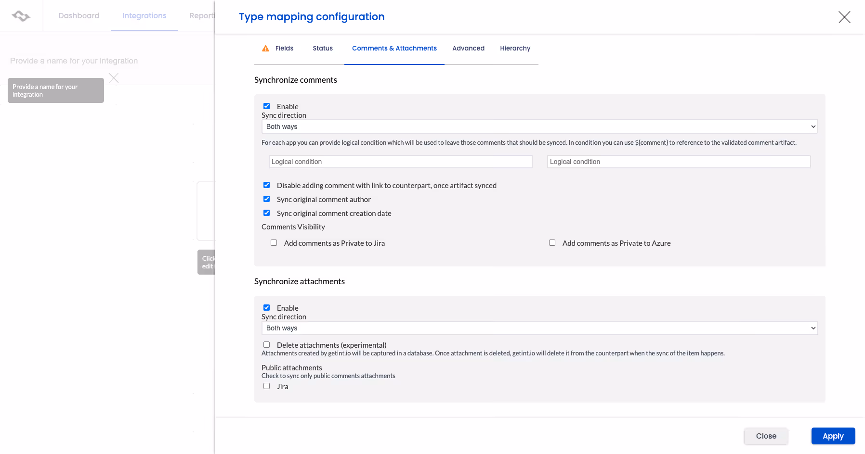The width and height of the screenshot is (865, 454).
Task: Check the Jira public attachments checkbox
Action: (267, 386)
